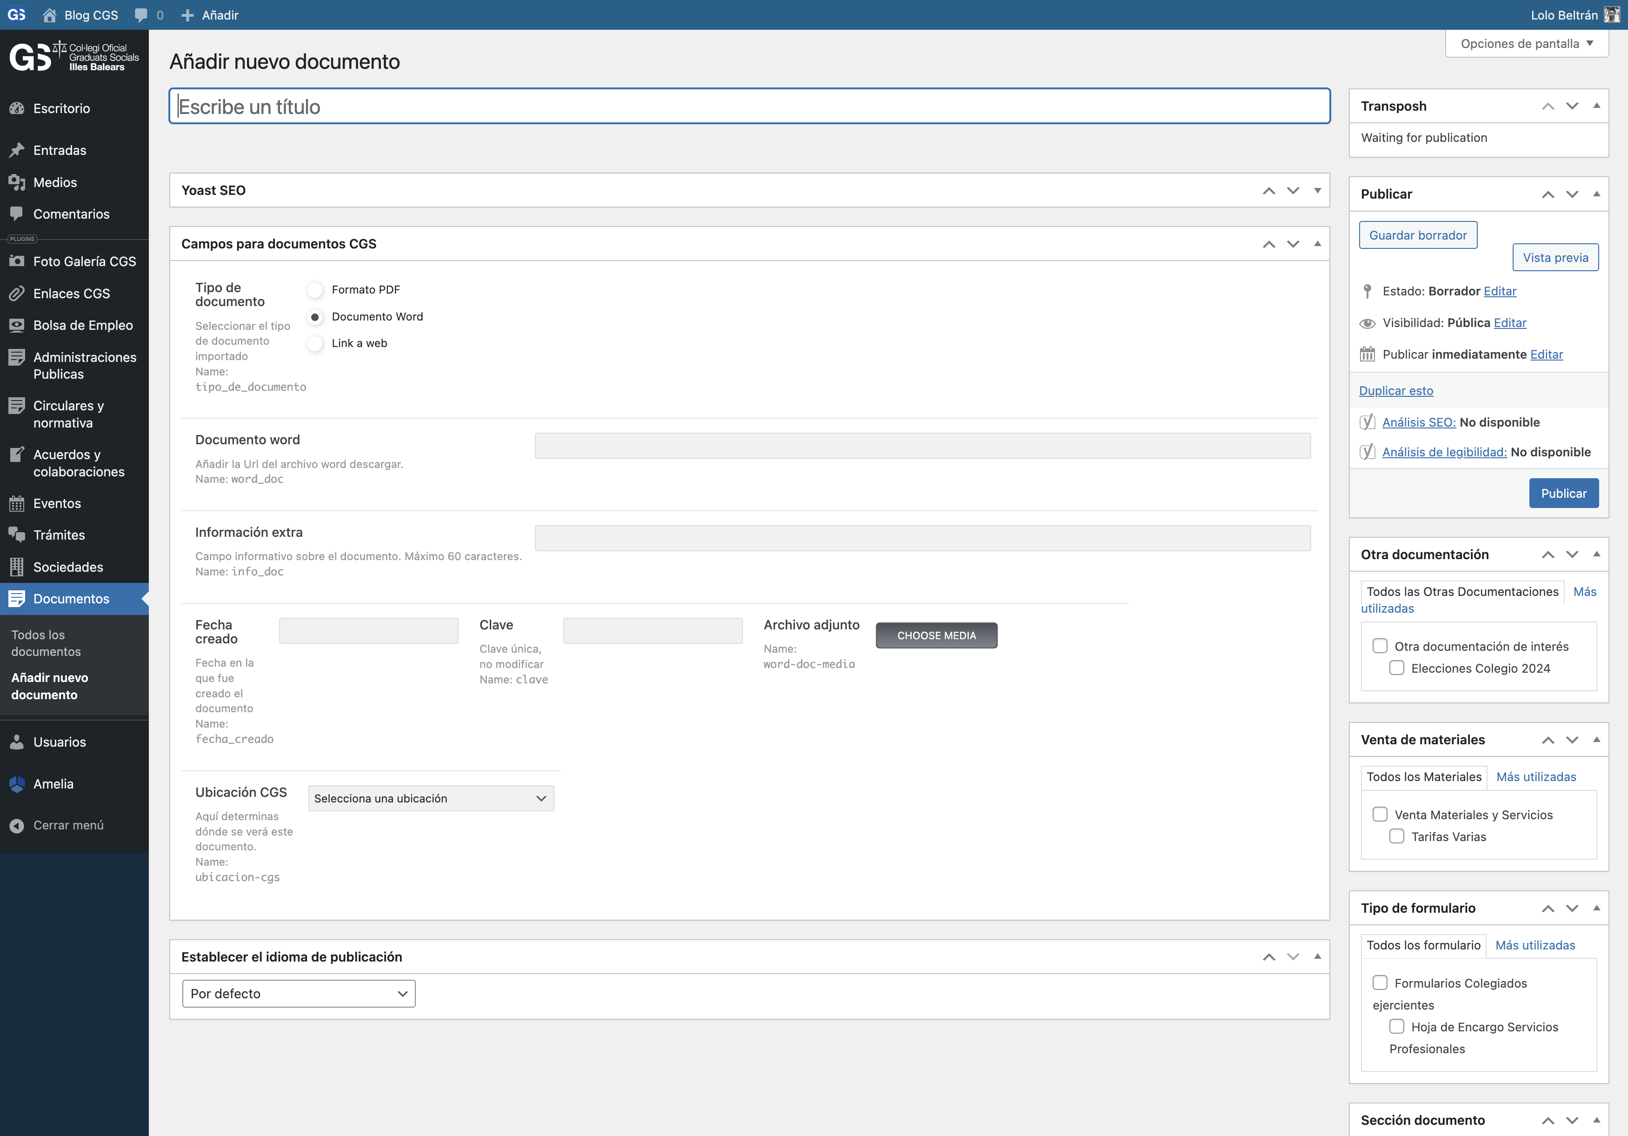This screenshot has width=1628, height=1136.
Task: Click the Documentos sidebar icon
Action: pos(17,599)
